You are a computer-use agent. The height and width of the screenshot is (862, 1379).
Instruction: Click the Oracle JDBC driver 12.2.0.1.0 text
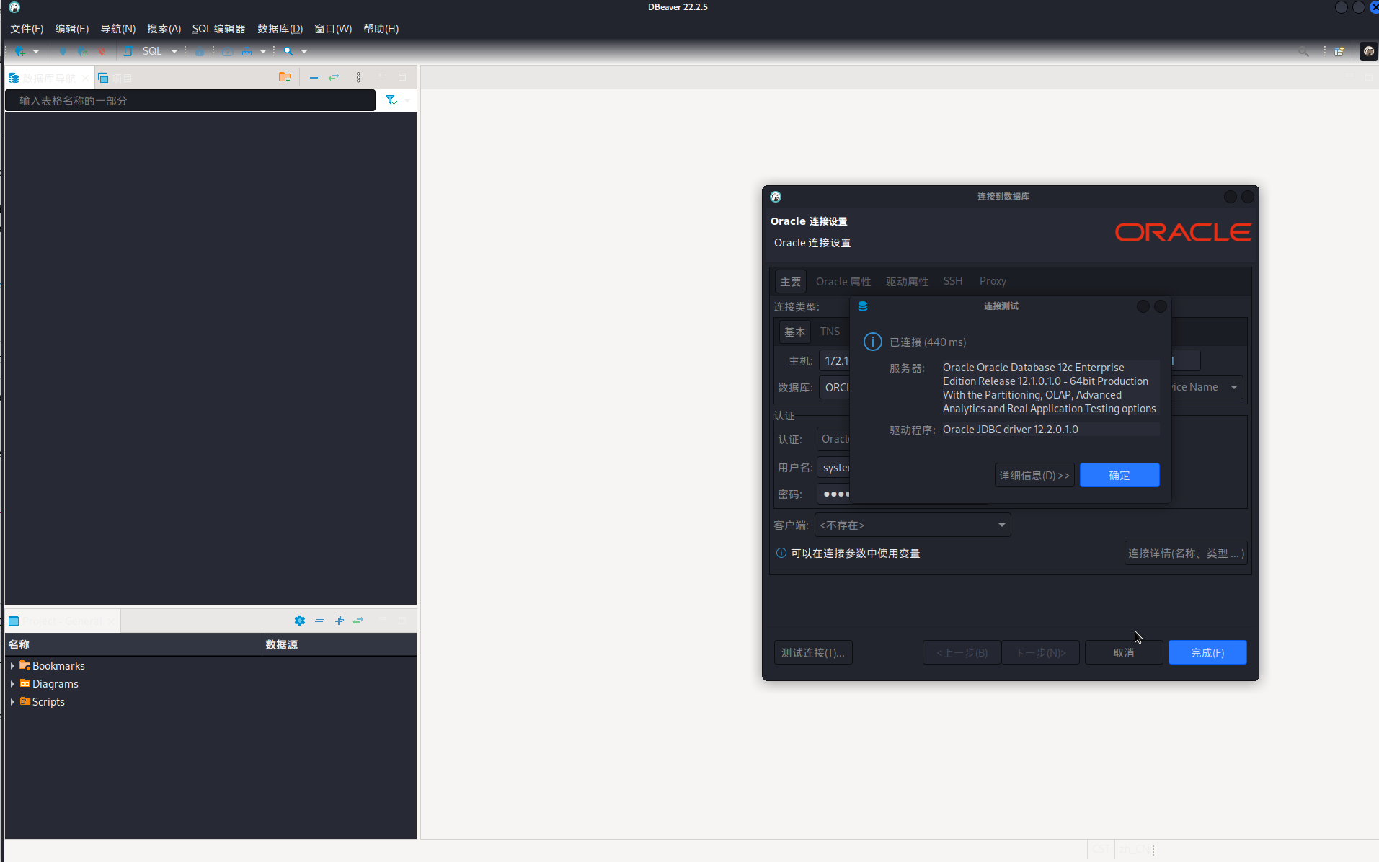[x=1010, y=430]
